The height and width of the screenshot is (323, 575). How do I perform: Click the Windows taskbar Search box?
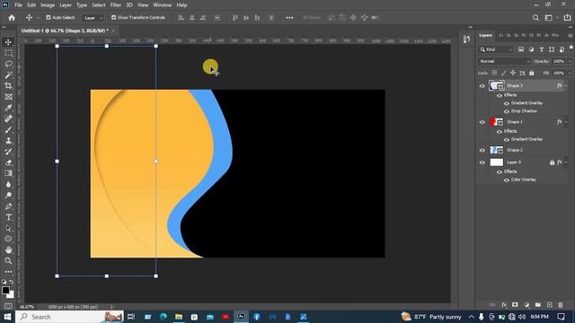pyautogui.click(x=70, y=317)
